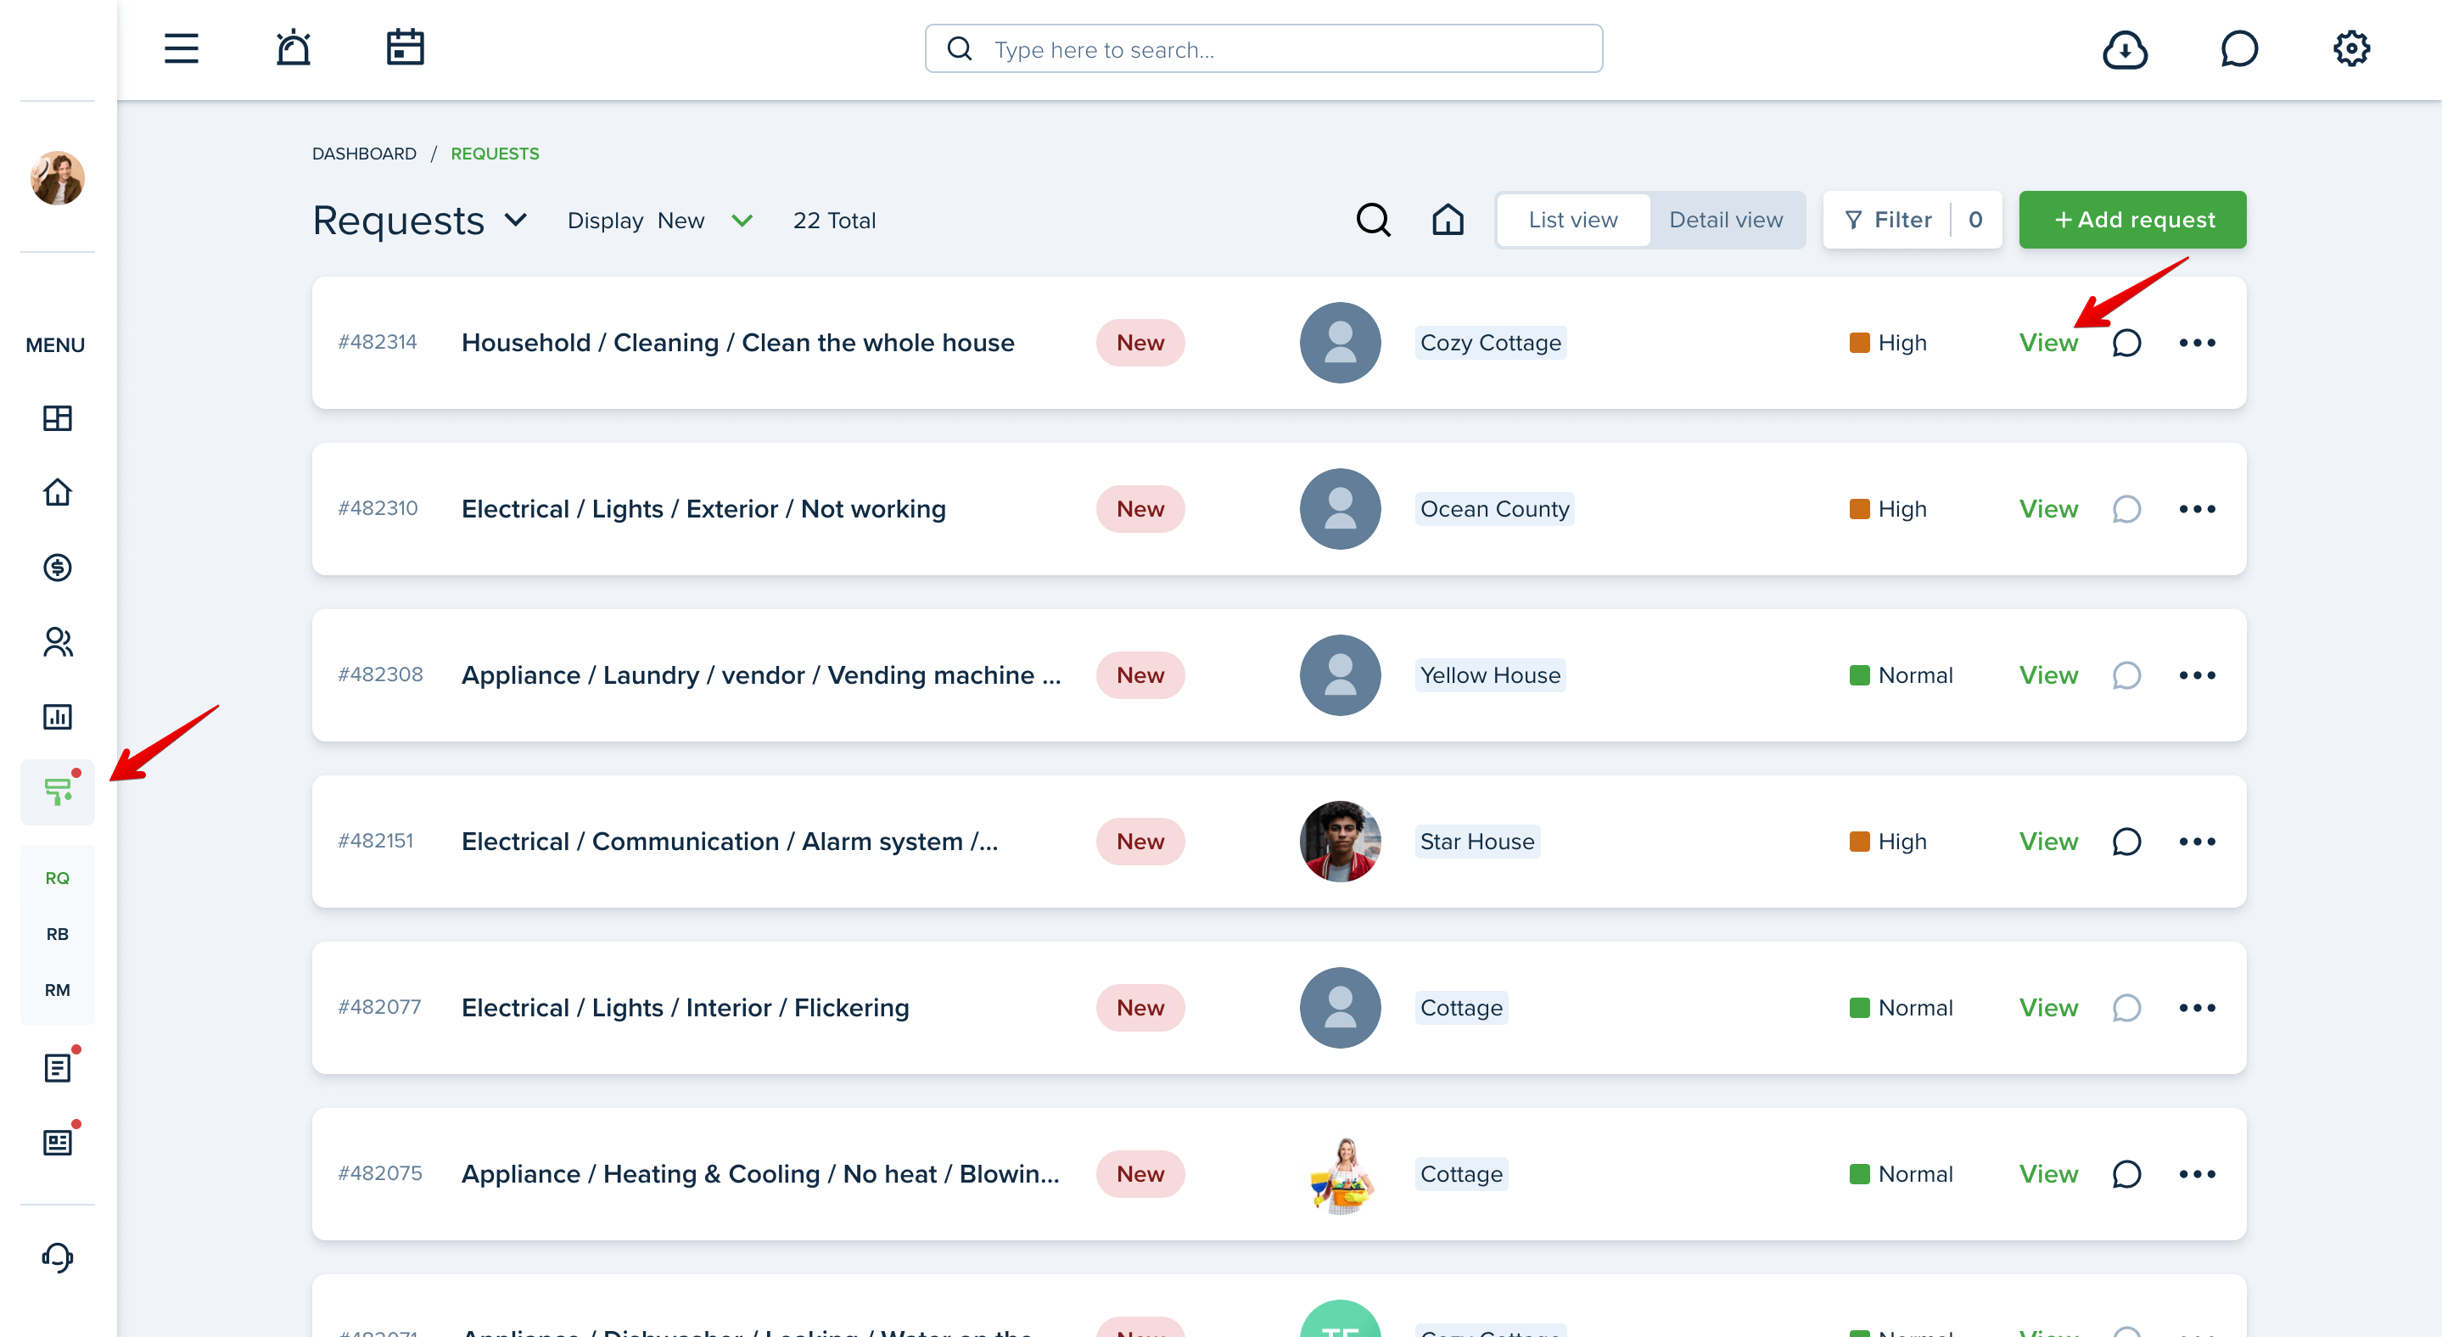Open more options for request #482308
2442x1337 pixels.
point(2197,675)
